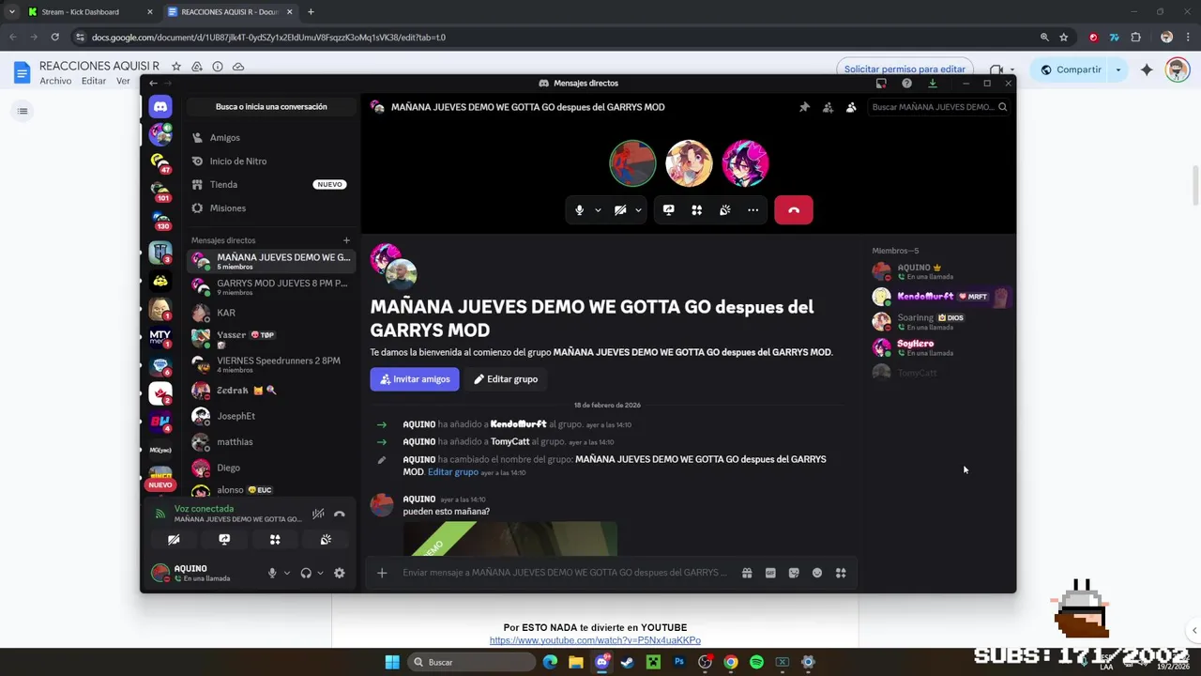Mute mic in the AQUINO user panel

coord(272,573)
